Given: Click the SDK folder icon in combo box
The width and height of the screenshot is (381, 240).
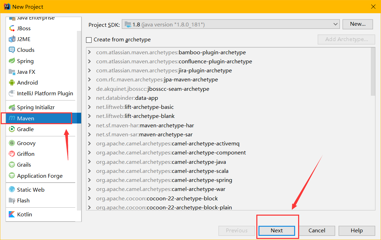Looking at the screenshot, I should (x=128, y=24).
